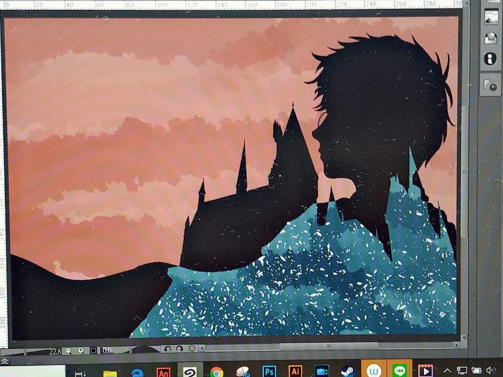Open File Explorer from the taskbar
503x377 pixels.
110,373
